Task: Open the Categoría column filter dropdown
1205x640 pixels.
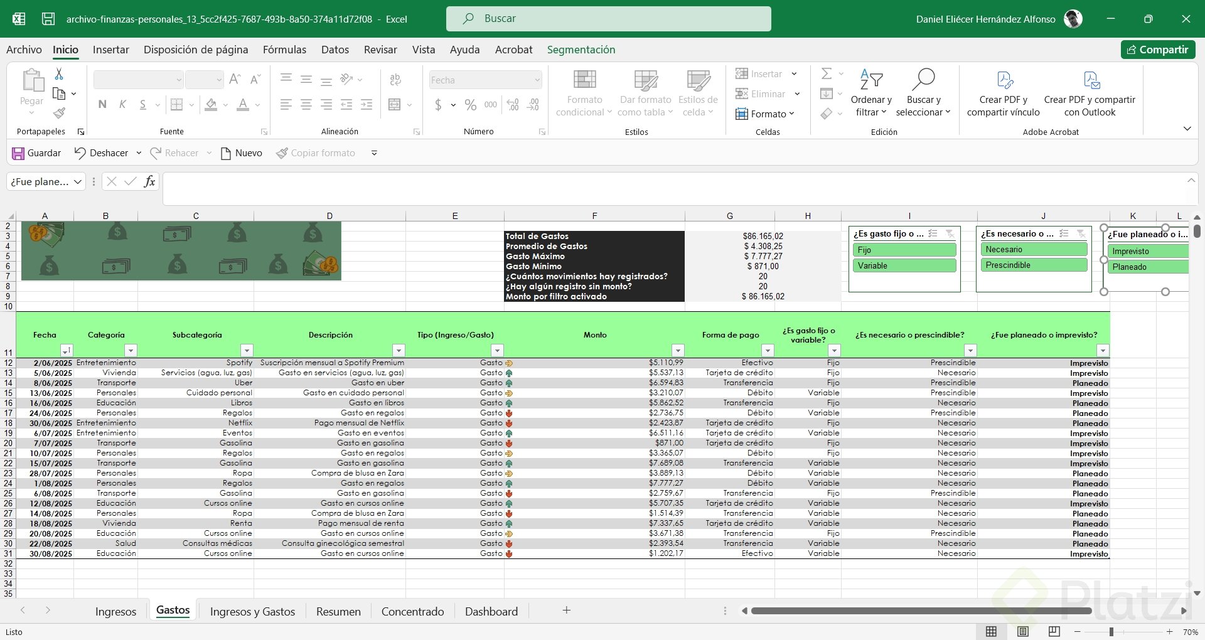Action: (x=131, y=350)
